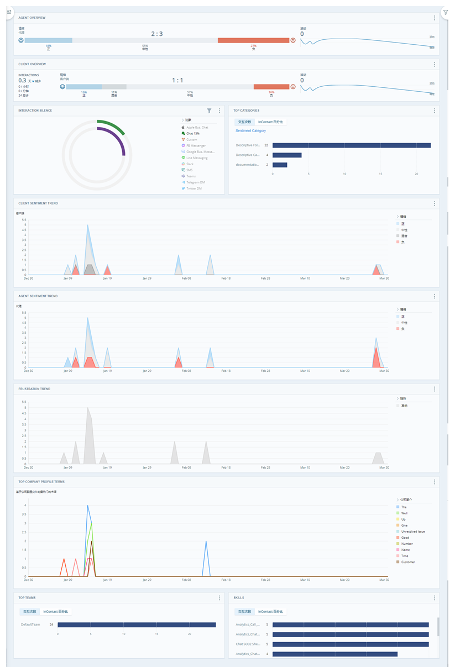
Task: Open Top Company Profile Terms options menu
Action: pos(435,482)
